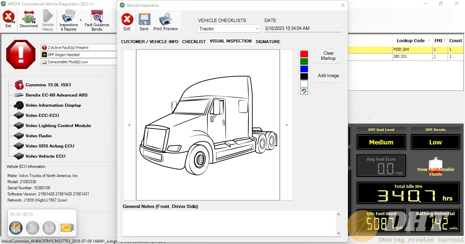Select Cummins 15.0L ISX1 in ECU list

coord(48,85)
